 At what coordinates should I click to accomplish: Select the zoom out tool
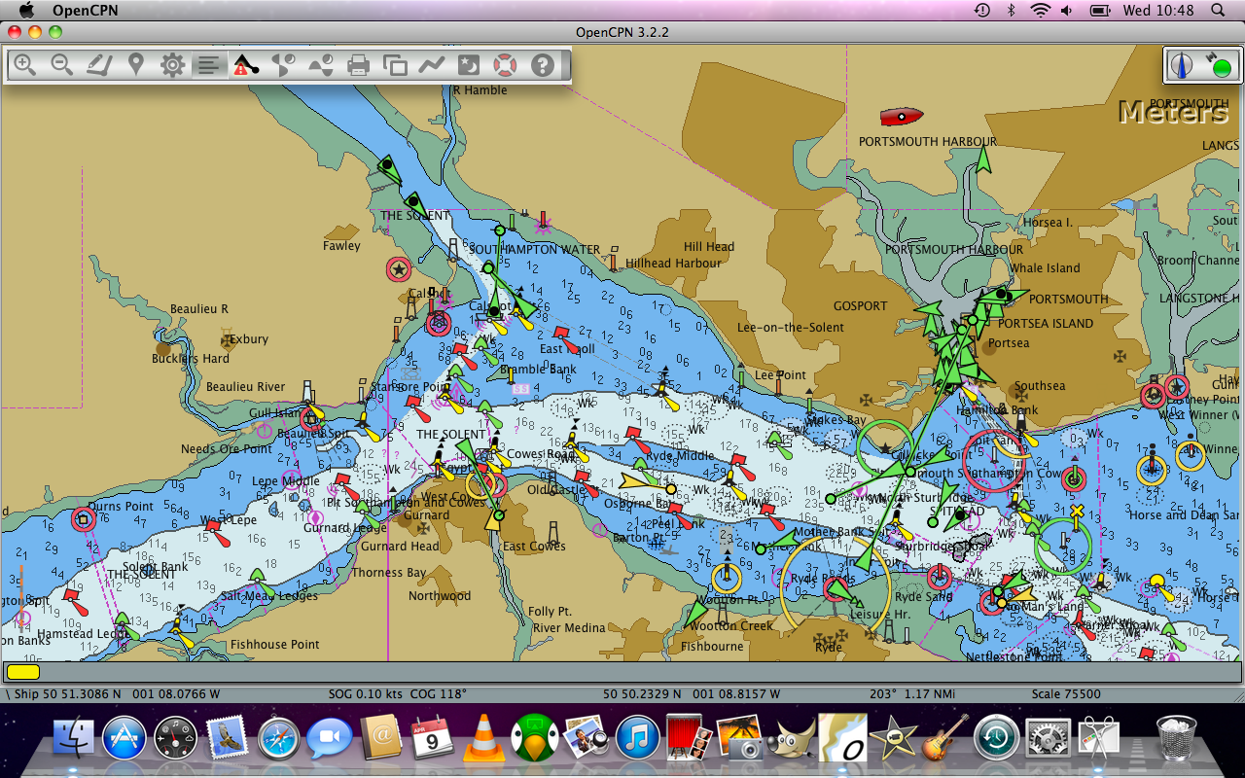tap(62, 64)
